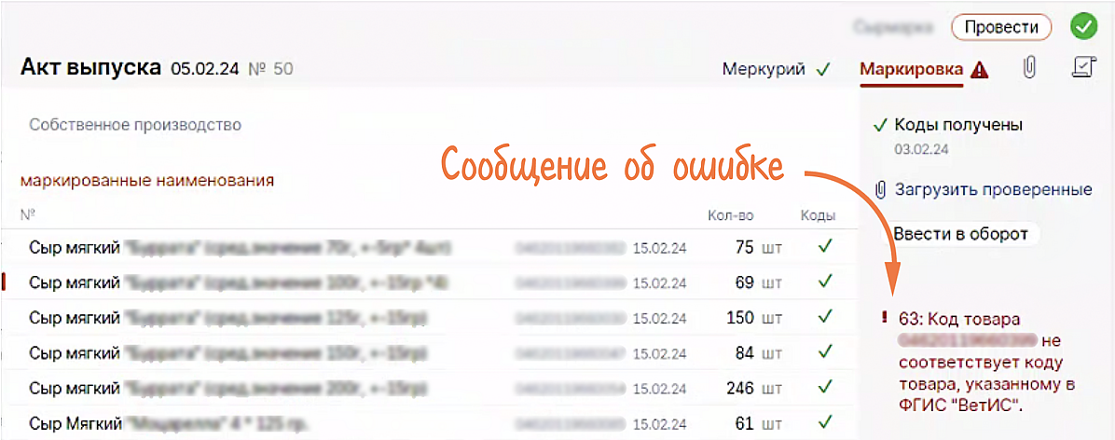Click the checkmark beside Коды получены
The height and width of the screenshot is (440, 1115).
(x=880, y=125)
